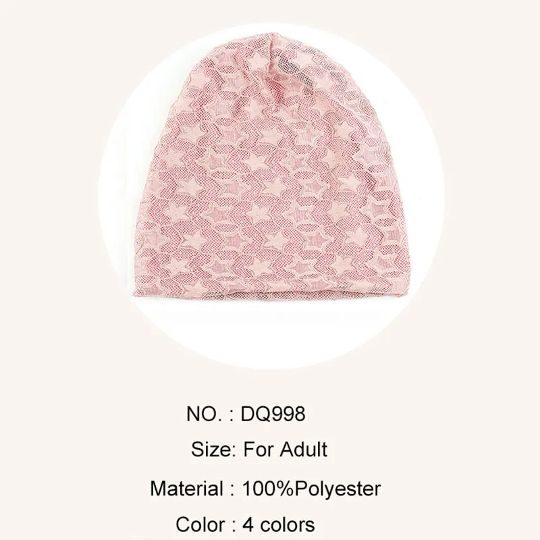Click the word "Polyester"
The height and width of the screenshot is (540, 540).
[338, 489]
